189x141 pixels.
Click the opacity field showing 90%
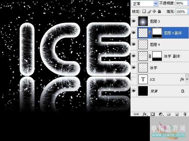click(x=181, y=4)
